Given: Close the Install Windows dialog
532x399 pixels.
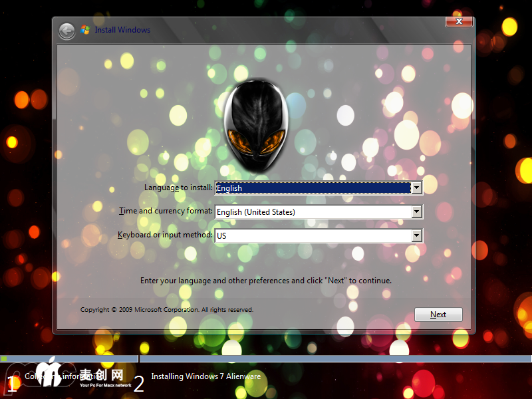Looking at the screenshot, I should 459,21.
